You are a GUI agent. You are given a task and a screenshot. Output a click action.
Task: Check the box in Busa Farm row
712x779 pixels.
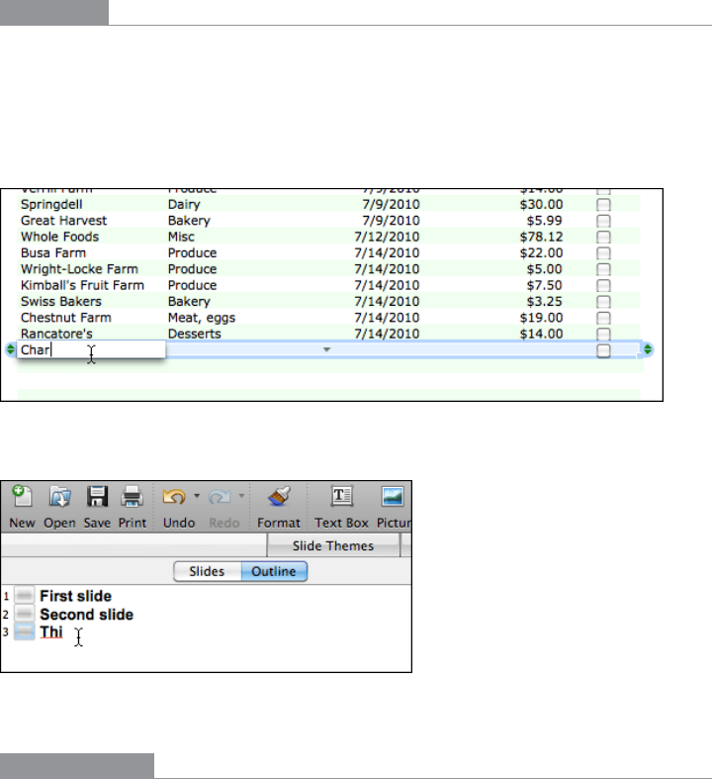pyautogui.click(x=603, y=253)
